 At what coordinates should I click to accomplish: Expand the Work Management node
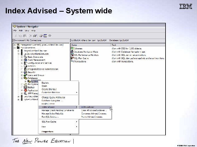click(22, 60)
